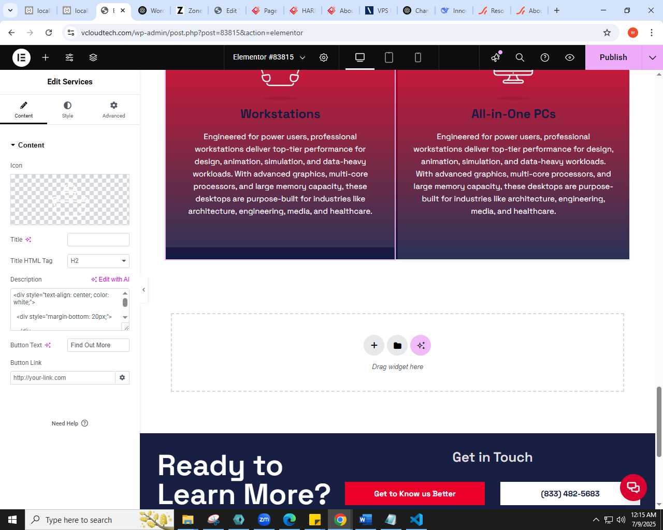Open Visual Studio Code from taskbar
663x530 pixels.
[x=416, y=520]
